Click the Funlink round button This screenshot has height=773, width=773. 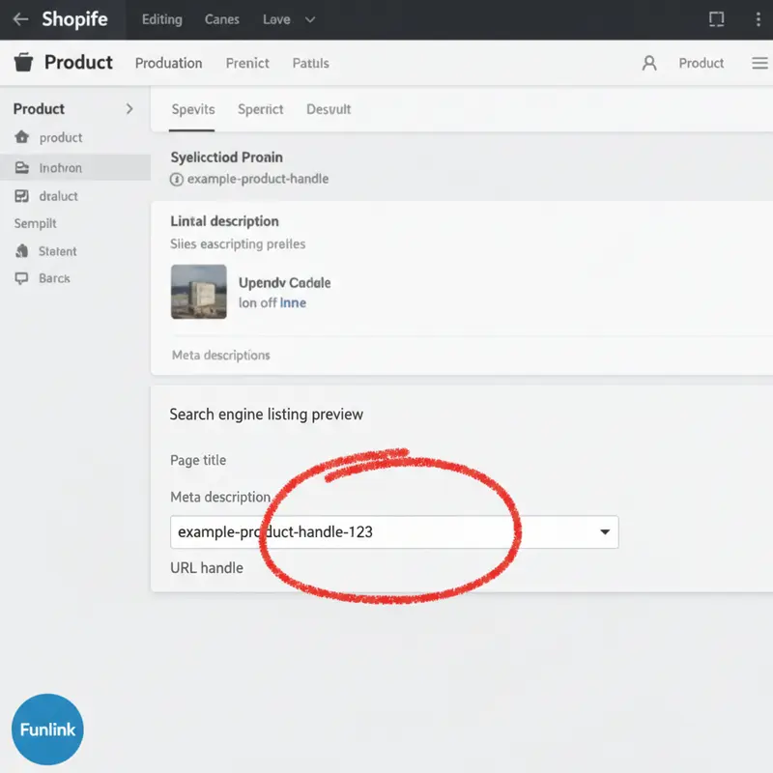[x=47, y=730]
